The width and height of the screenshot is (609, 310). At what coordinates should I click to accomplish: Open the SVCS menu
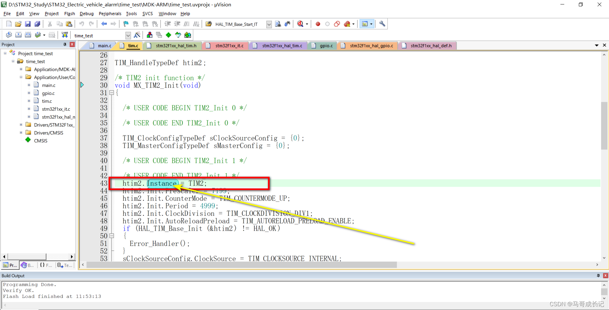147,14
